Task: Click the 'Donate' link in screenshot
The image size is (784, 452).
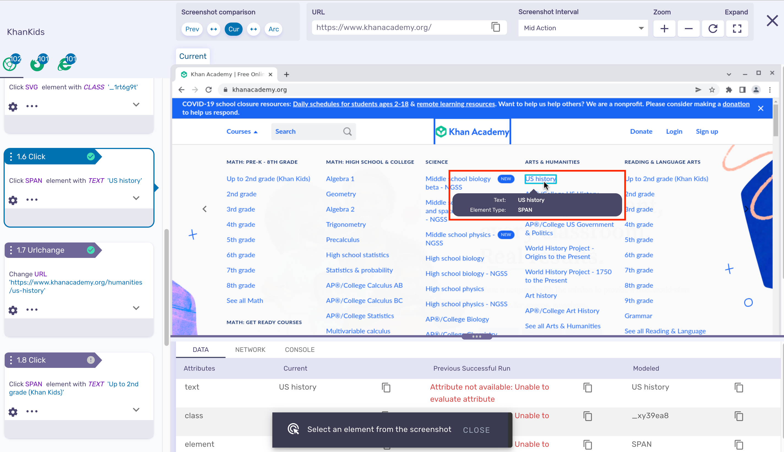Action: click(x=641, y=132)
